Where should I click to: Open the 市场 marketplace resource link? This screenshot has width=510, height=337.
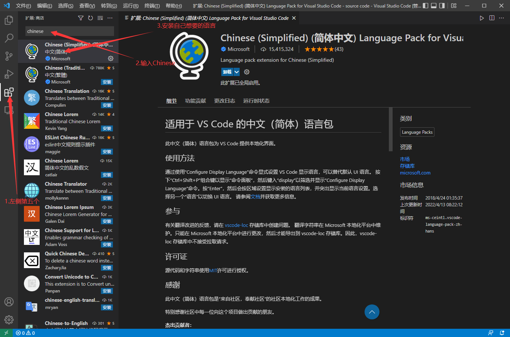(x=405, y=159)
